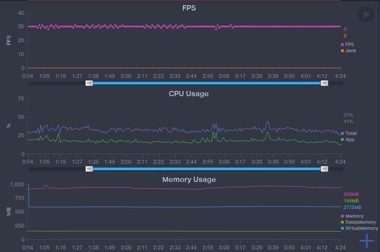Viewport: 380px width, 252px height.
Task: Hide the SwapMemory series via legend
Action: pos(357,222)
